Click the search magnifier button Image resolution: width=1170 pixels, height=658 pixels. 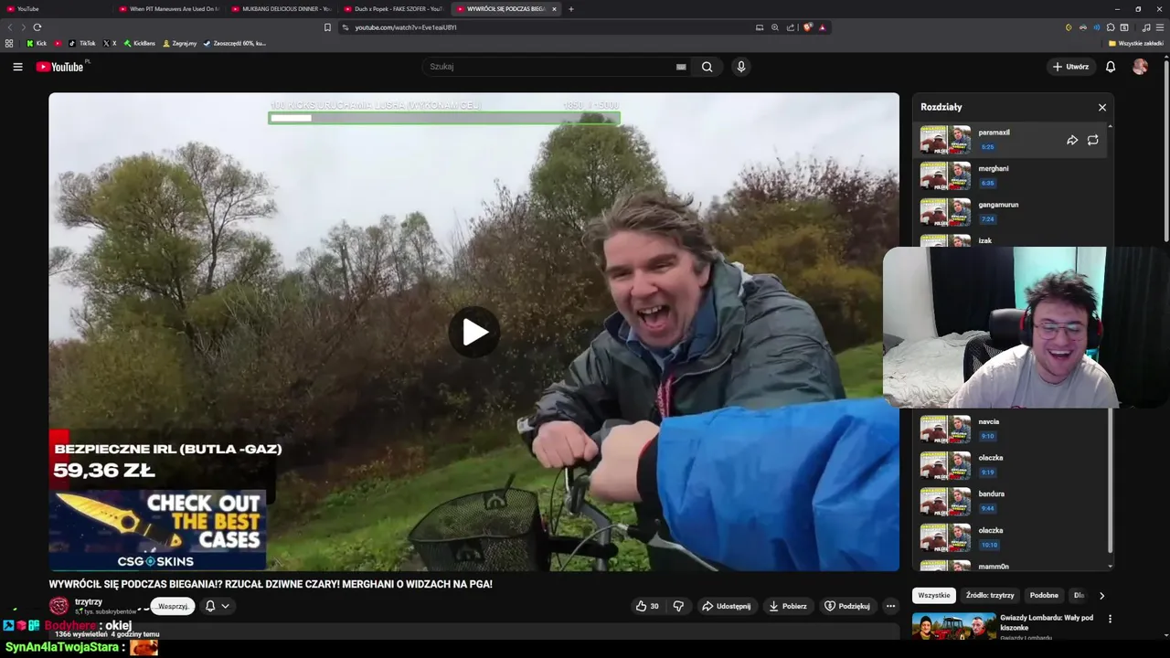pos(707,67)
